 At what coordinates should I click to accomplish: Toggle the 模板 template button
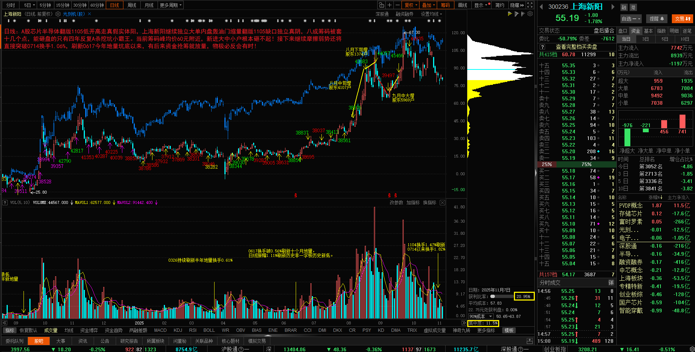509,330
